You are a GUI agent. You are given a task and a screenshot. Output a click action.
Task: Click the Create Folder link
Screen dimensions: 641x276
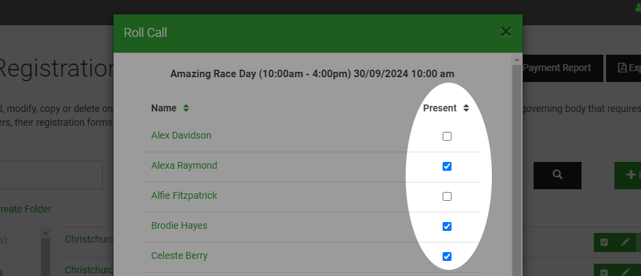[x=25, y=209]
